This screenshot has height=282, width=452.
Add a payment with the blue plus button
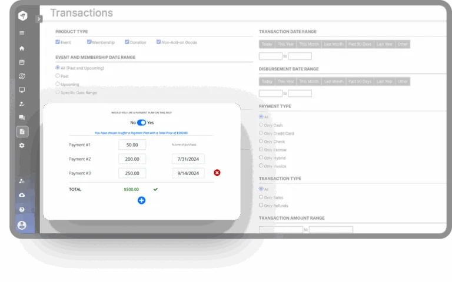click(141, 200)
